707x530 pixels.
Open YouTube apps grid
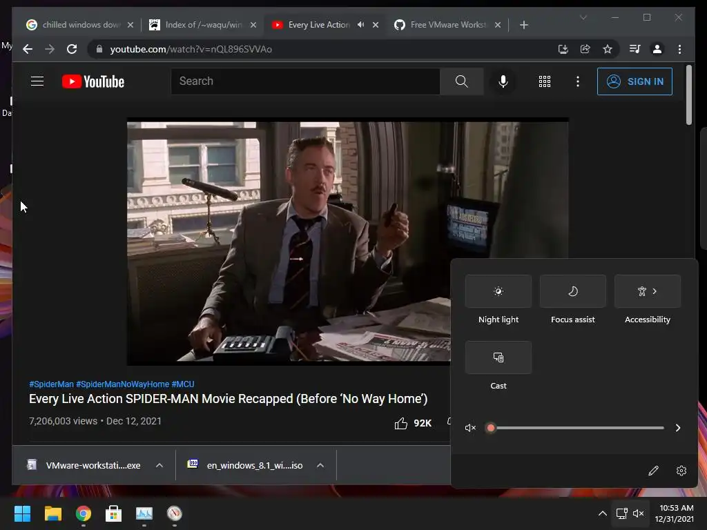pyautogui.click(x=545, y=81)
